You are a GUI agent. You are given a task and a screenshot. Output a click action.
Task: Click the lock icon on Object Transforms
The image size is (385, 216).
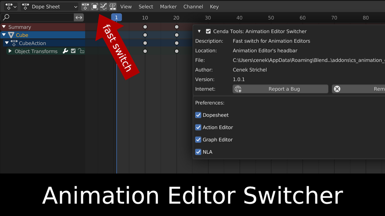click(x=81, y=51)
